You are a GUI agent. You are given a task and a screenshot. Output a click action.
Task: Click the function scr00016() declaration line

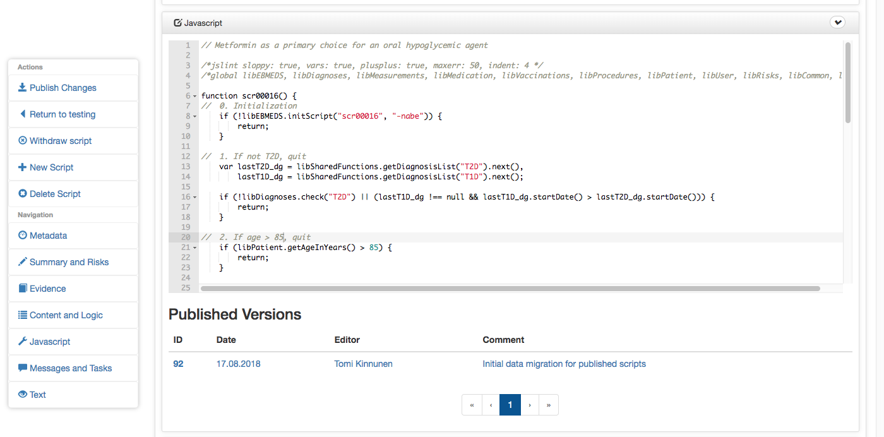click(x=248, y=96)
